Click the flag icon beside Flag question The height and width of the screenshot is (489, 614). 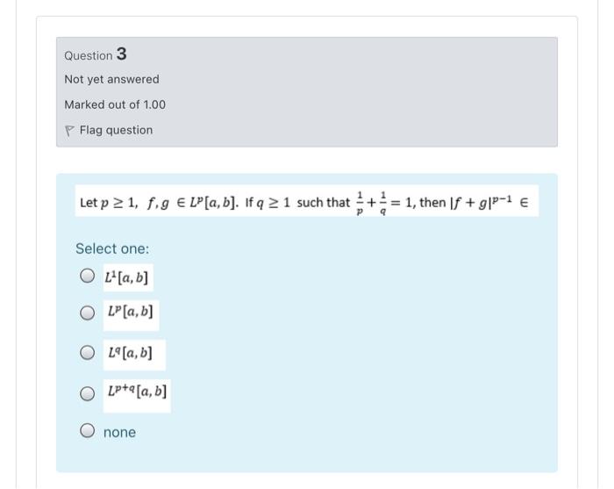pyautogui.click(x=69, y=131)
